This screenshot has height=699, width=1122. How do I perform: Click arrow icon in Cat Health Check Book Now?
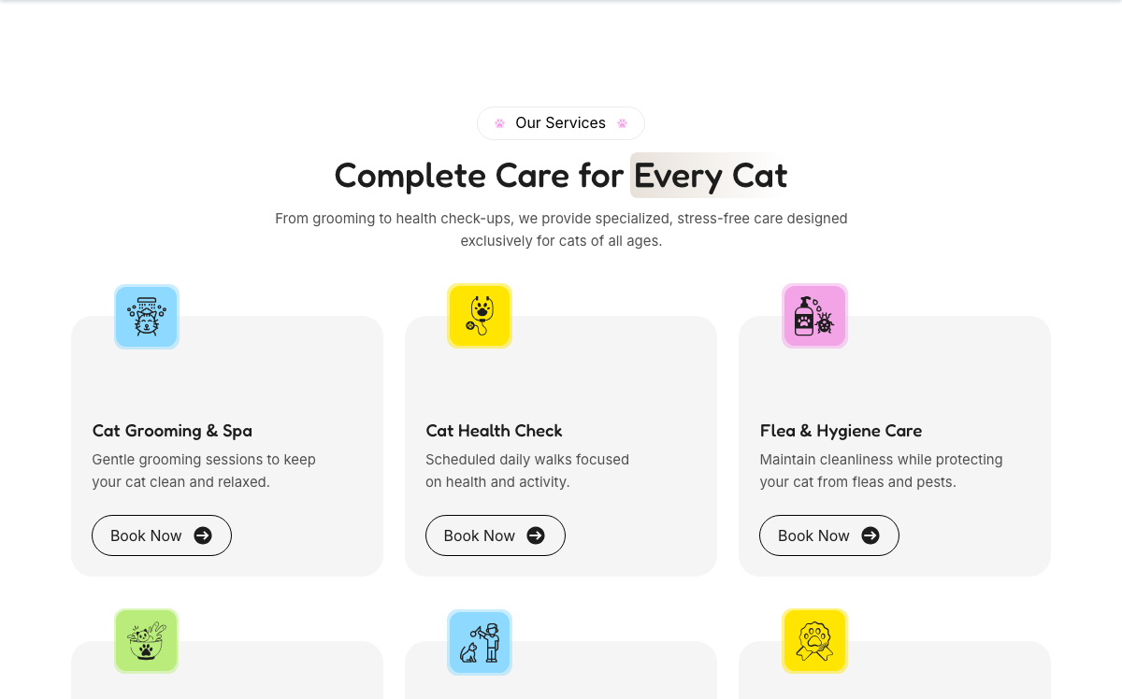(536, 535)
